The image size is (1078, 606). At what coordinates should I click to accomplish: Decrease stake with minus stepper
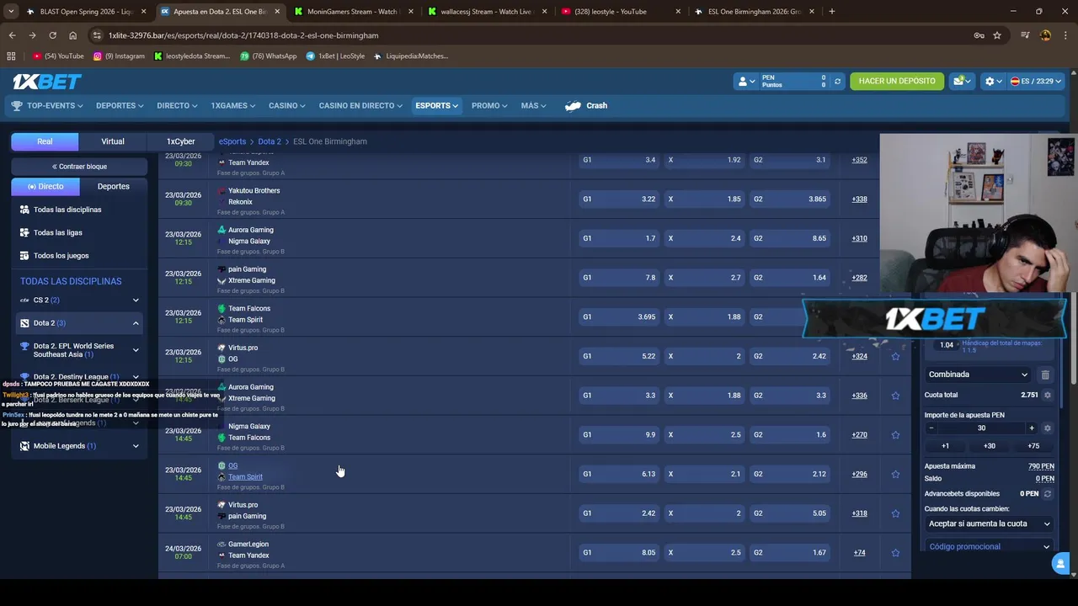click(931, 428)
